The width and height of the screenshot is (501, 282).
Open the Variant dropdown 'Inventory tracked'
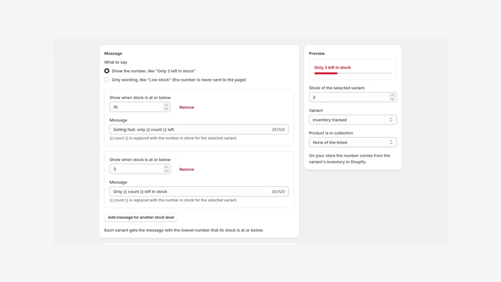353,120
